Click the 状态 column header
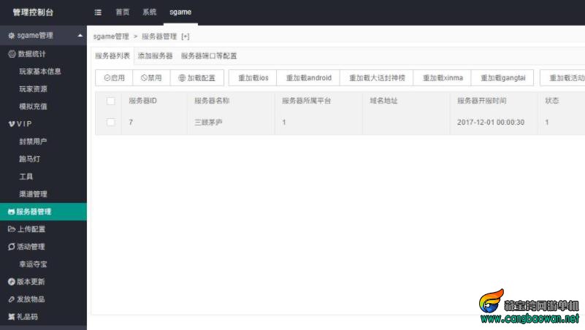Screen dimensions: 585x330 tap(552, 101)
